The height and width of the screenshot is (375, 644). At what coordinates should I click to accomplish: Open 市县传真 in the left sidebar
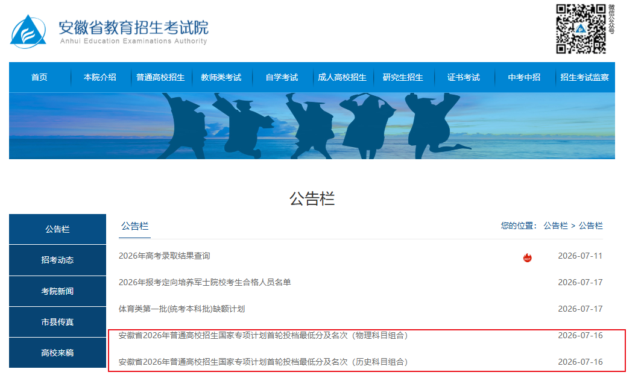(57, 322)
